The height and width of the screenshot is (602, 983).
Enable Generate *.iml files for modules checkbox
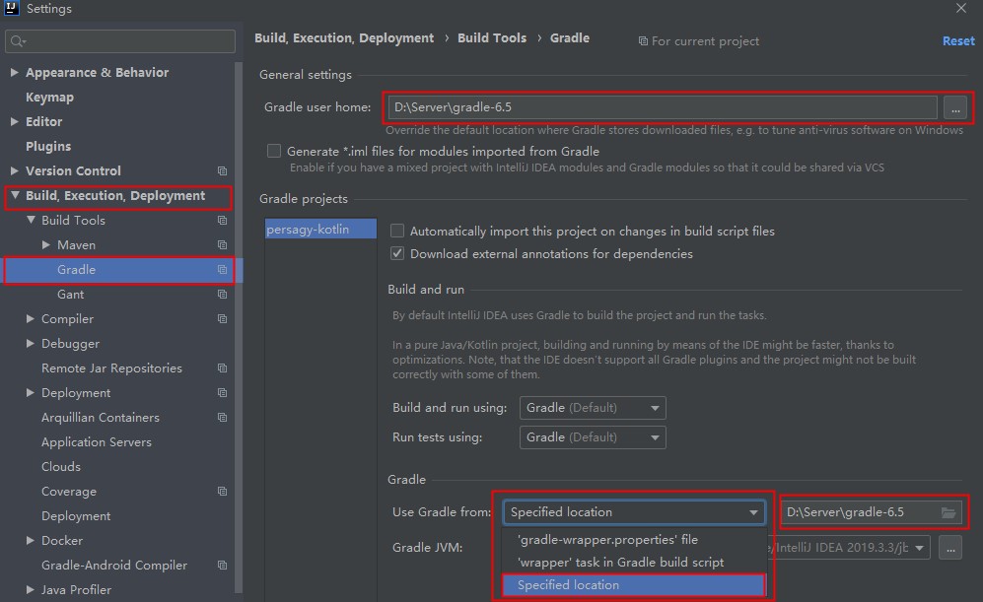(x=274, y=152)
